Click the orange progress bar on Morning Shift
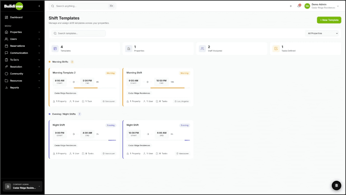Screen dimensions: 346x195 click(167, 88)
